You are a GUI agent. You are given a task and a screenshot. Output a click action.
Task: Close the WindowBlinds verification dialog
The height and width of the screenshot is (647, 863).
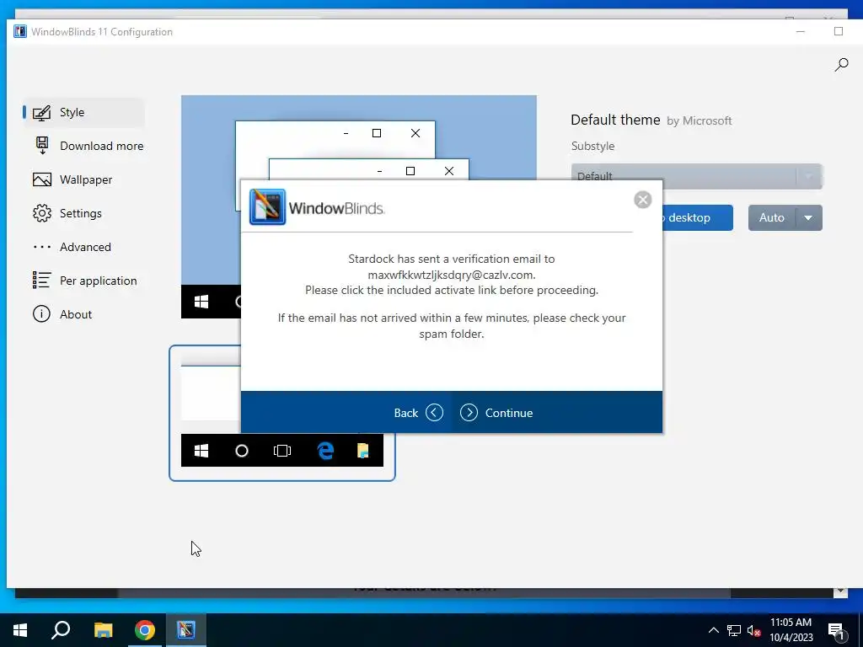coord(642,200)
